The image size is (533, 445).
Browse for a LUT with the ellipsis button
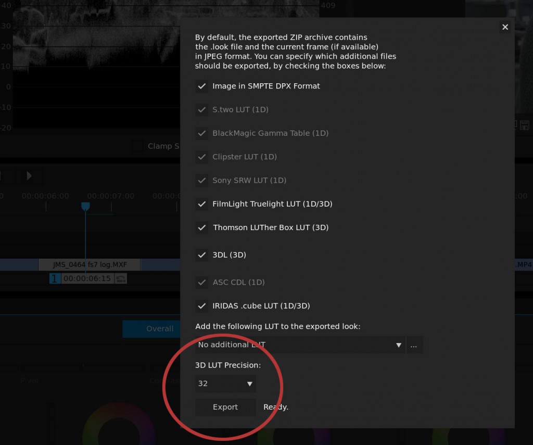(x=414, y=345)
